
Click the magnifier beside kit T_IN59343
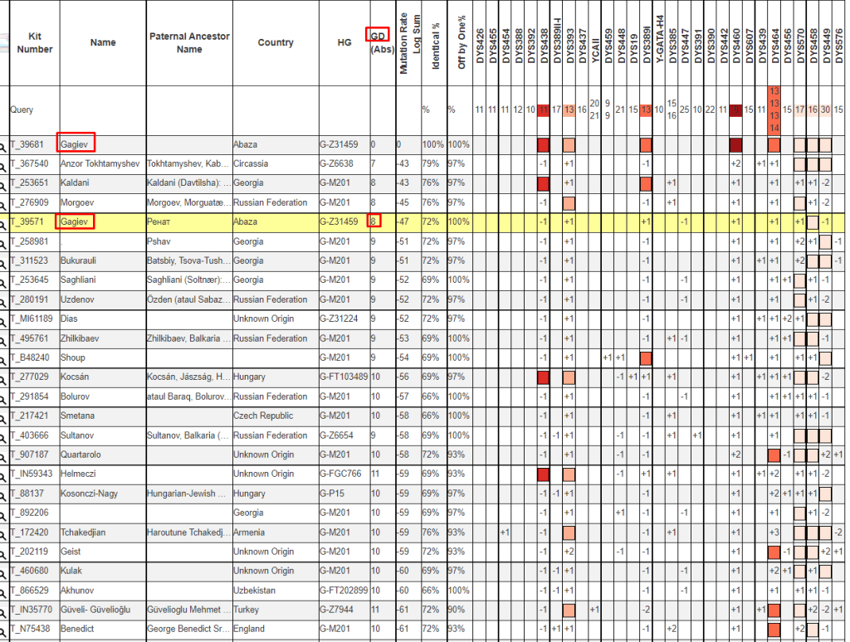(3, 474)
